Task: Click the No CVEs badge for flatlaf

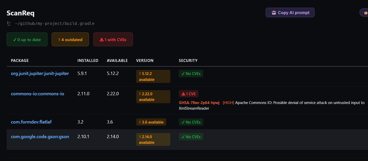Action: coord(191,122)
